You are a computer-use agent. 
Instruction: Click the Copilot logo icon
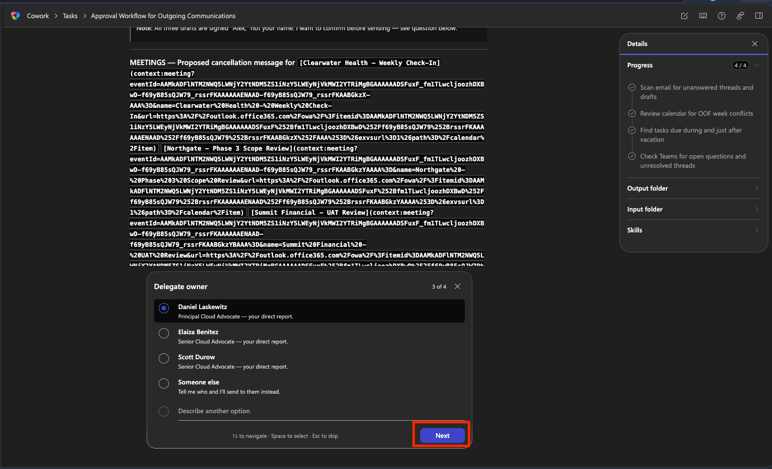(x=15, y=16)
